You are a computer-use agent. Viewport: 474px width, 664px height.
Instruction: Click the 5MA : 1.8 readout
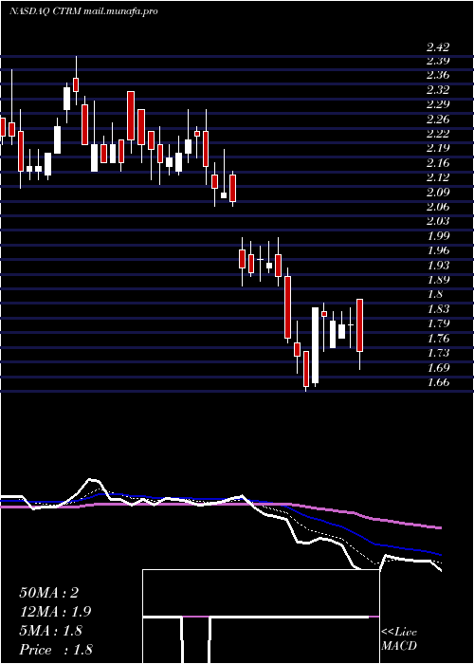pos(51,631)
